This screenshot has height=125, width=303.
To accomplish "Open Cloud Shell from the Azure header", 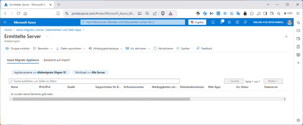I will 213,22.
